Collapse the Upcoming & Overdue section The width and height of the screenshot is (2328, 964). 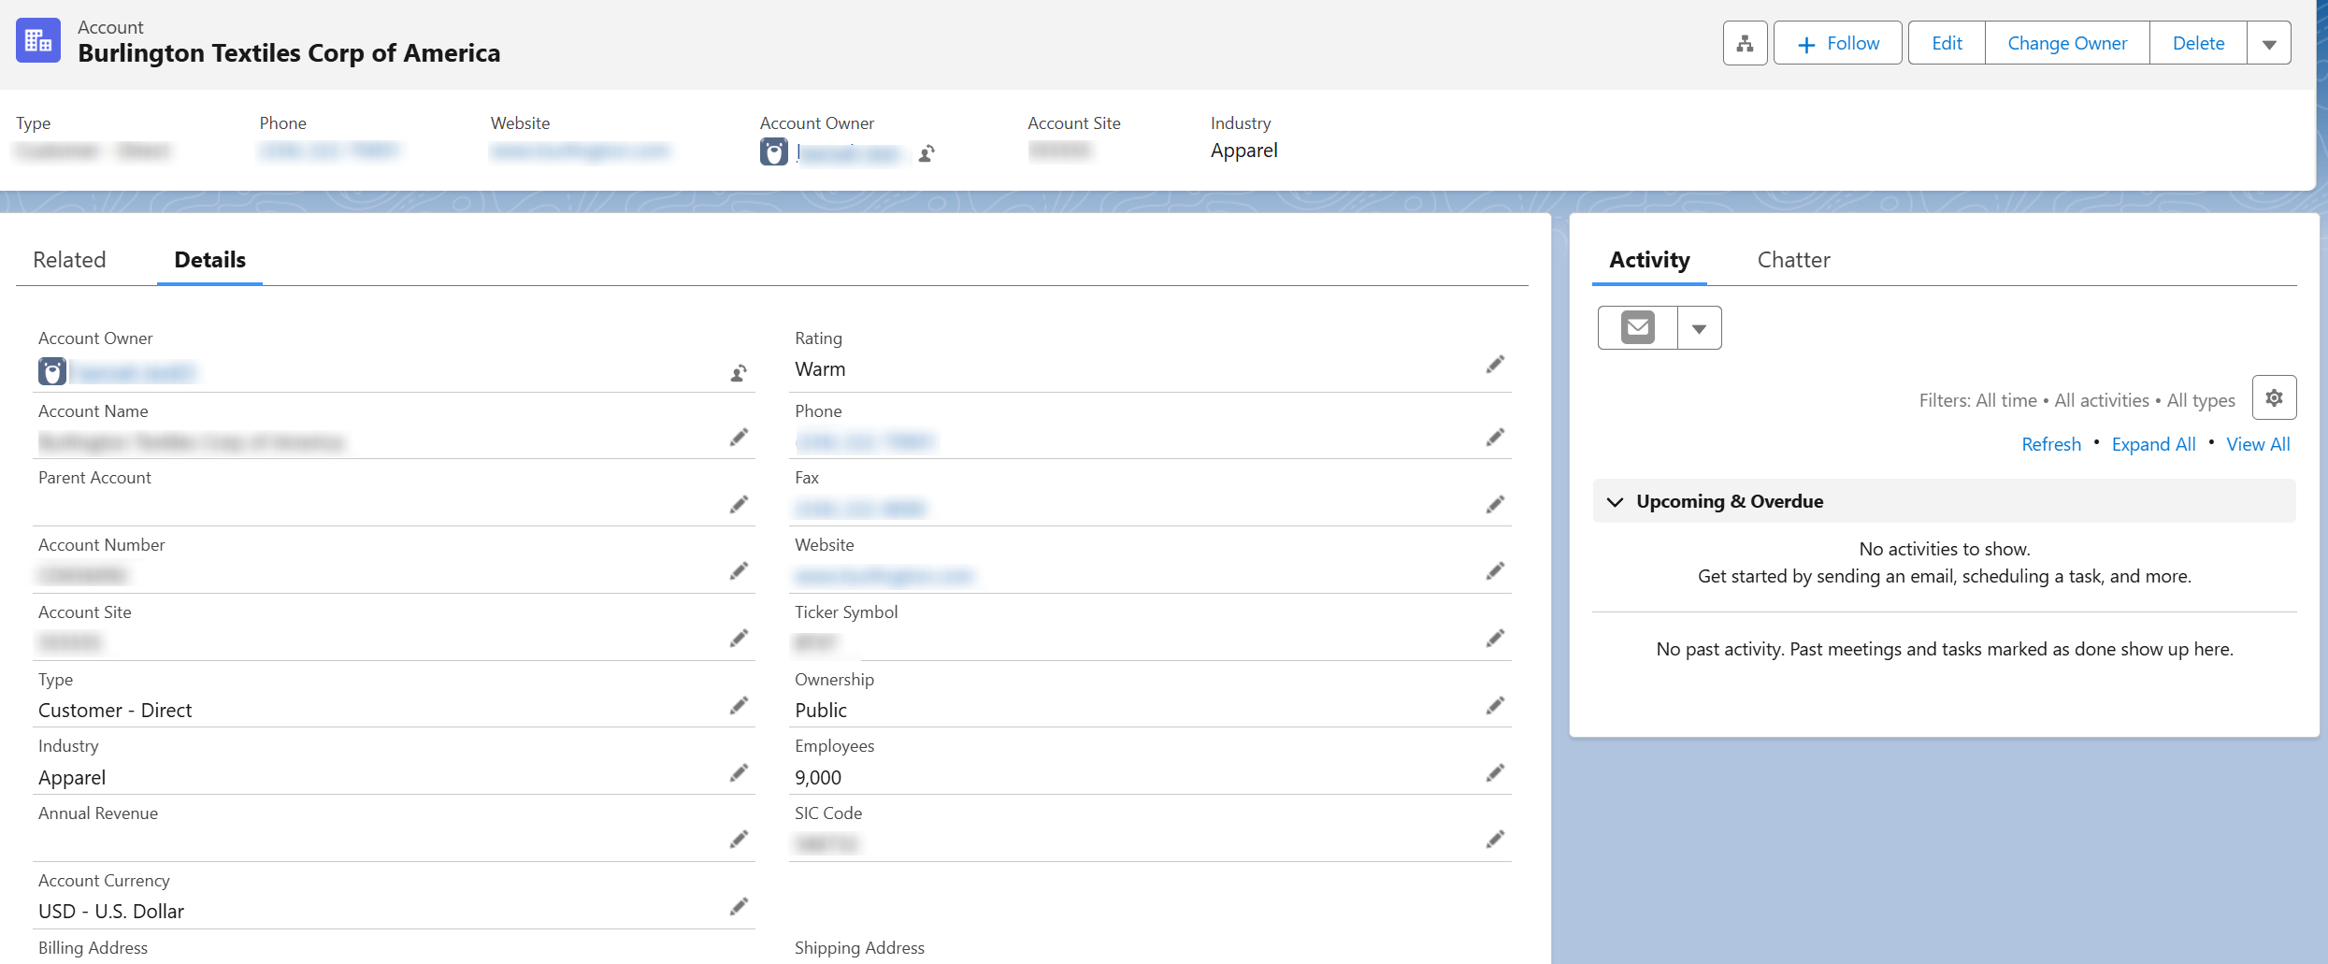(x=1616, y=501)
